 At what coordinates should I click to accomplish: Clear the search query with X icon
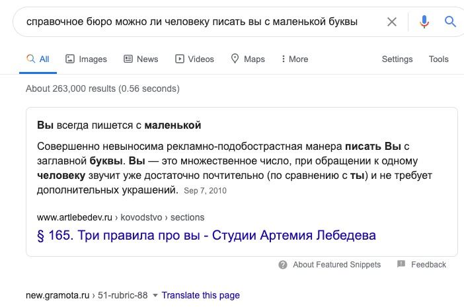pyautogui.click(x=392, y=22)
